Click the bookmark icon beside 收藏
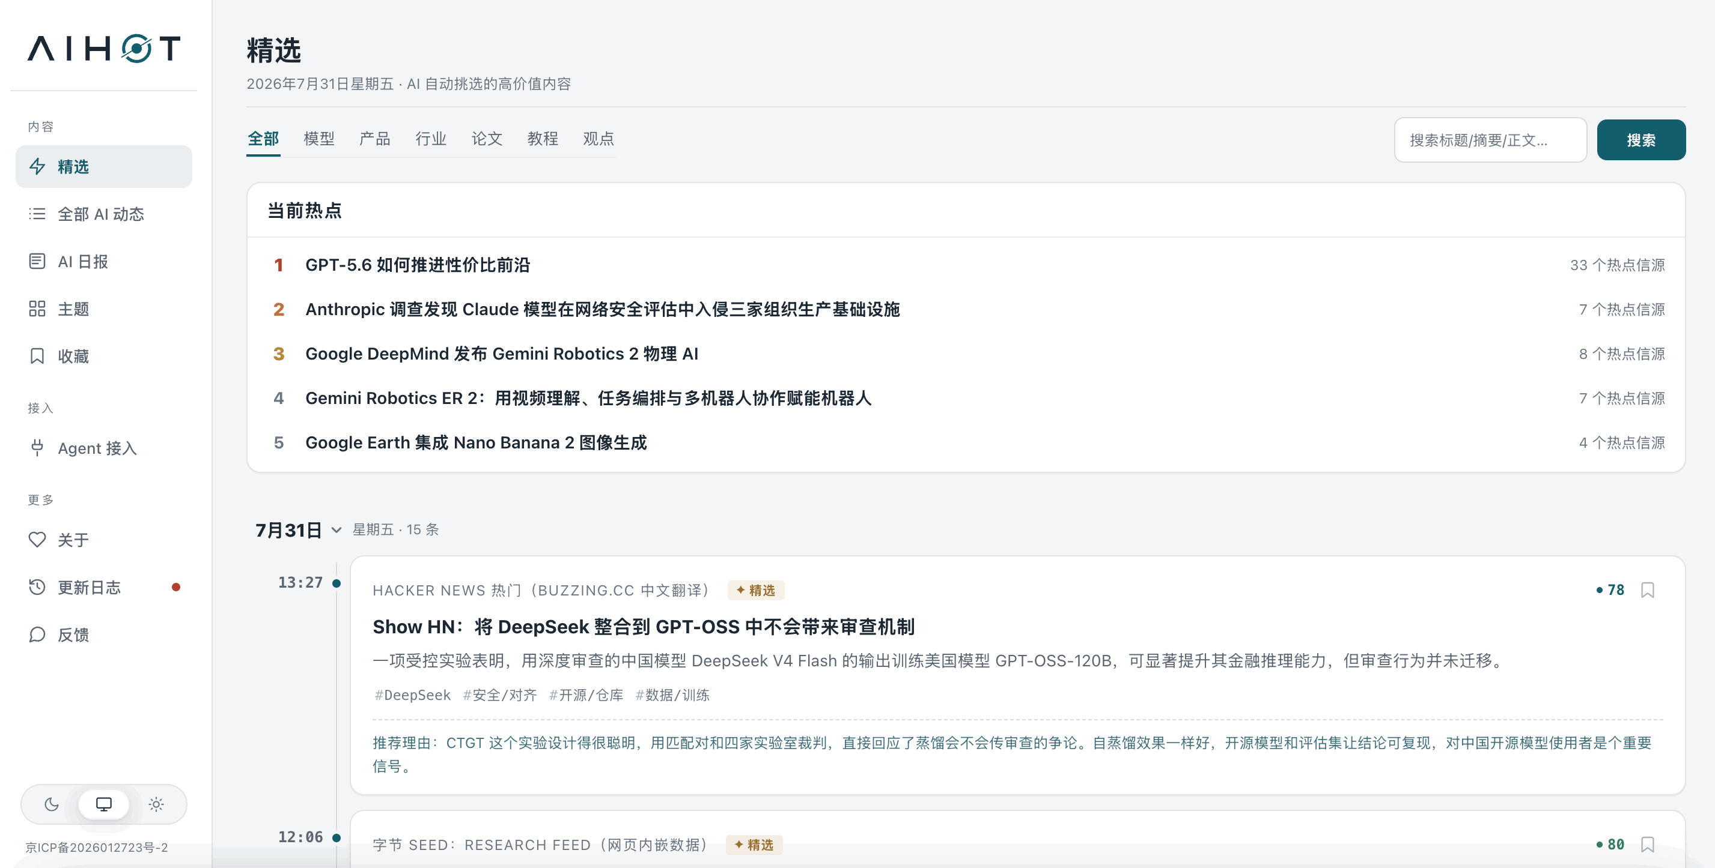This screenshot has width=1715, height=868. [37, 357]
